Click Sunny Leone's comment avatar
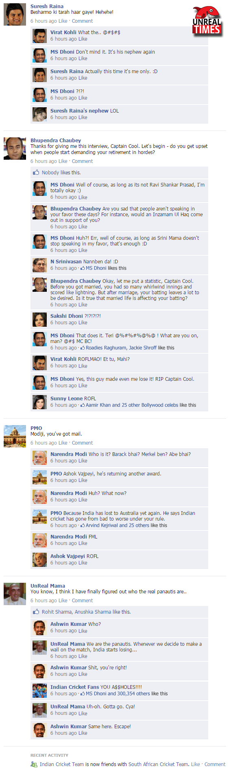This screenshot has height=775, width=229. (40, 402)
